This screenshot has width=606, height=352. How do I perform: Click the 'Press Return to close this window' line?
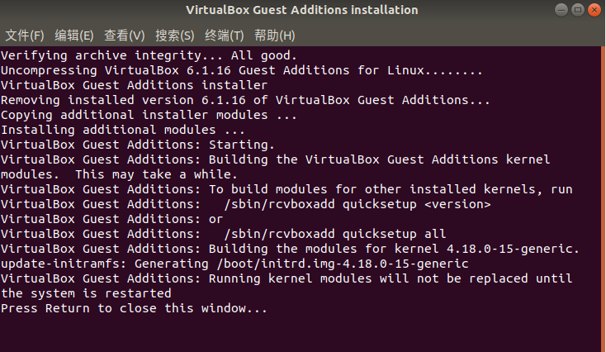(x=134, y=308)
